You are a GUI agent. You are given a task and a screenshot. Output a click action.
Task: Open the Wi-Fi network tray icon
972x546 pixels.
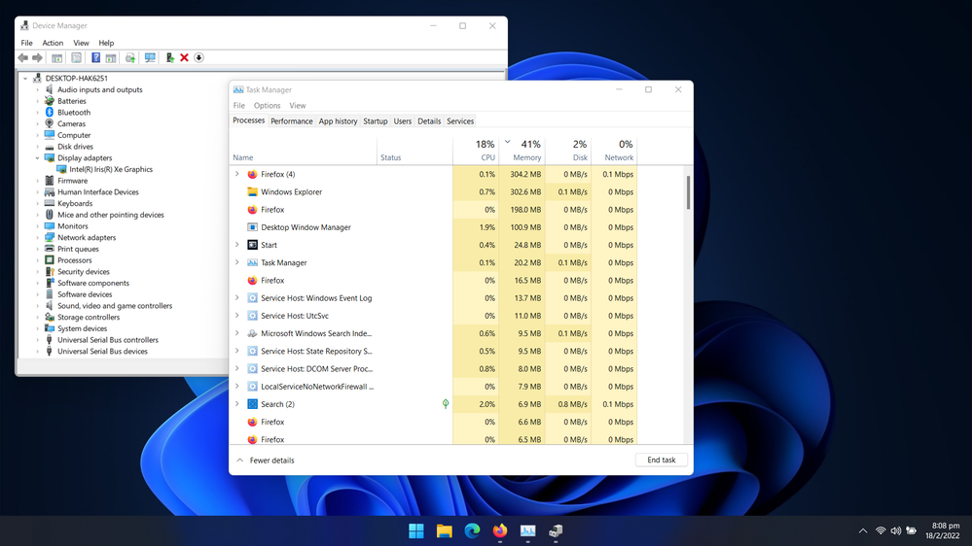(881, 530)
